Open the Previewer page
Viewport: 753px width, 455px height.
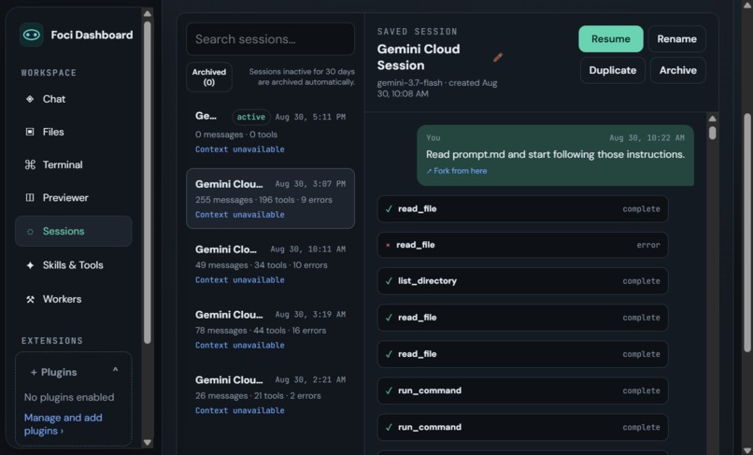coord(74,197)
